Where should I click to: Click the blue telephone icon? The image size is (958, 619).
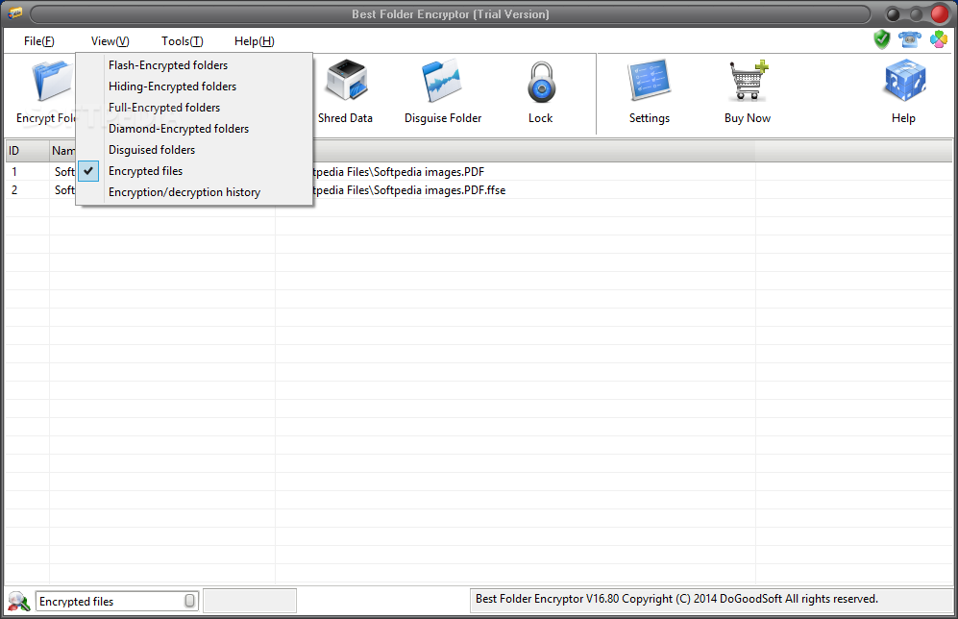910,39
